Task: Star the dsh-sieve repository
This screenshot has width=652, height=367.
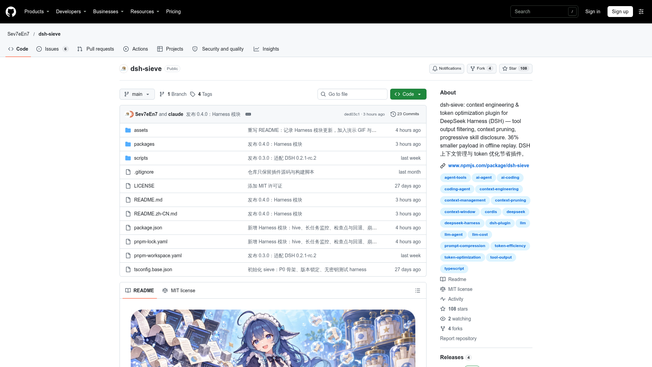Action: pyautogui.click(x=515, y=69)
